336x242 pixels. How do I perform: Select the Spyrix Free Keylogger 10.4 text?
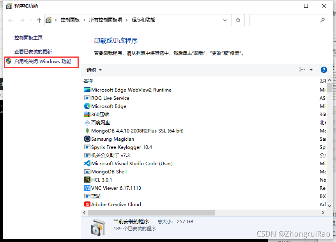pyautogui.click(x=122, y=147)
